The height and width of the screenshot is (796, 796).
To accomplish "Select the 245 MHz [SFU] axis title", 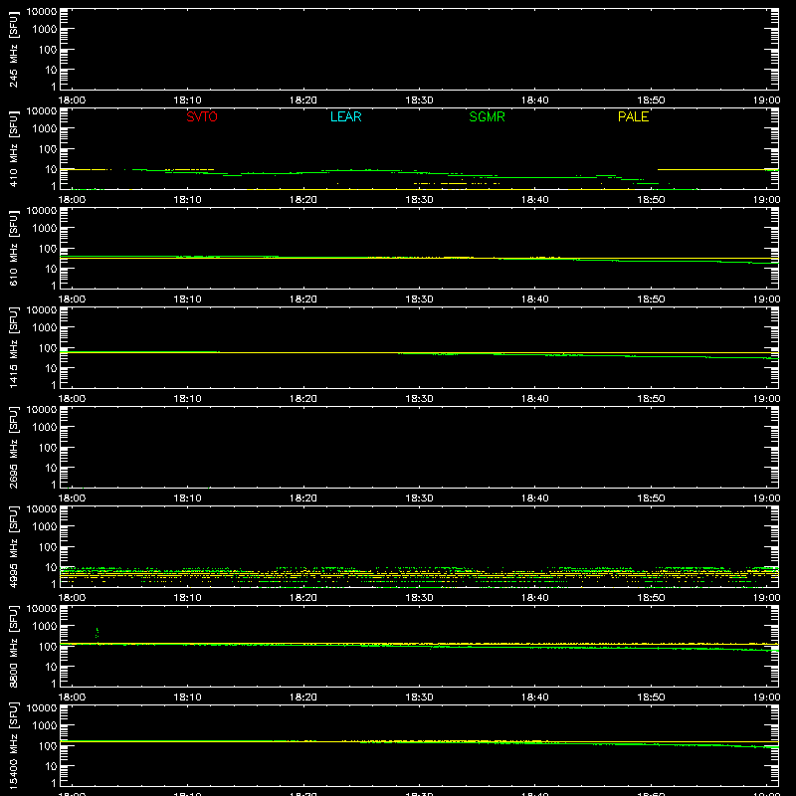I will (x=13, y=49).
